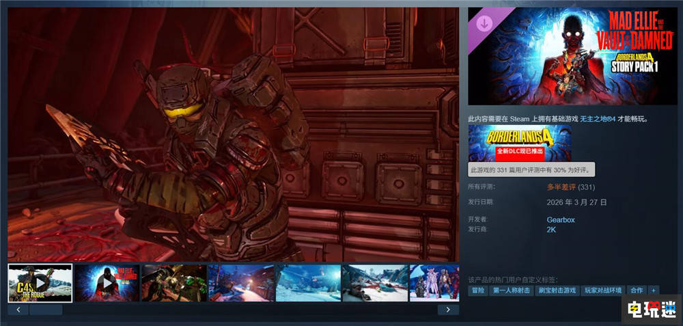Open the Borderlands 4 base game banner
This screenshot has width=683, height=326.
(x=510, y=142)
